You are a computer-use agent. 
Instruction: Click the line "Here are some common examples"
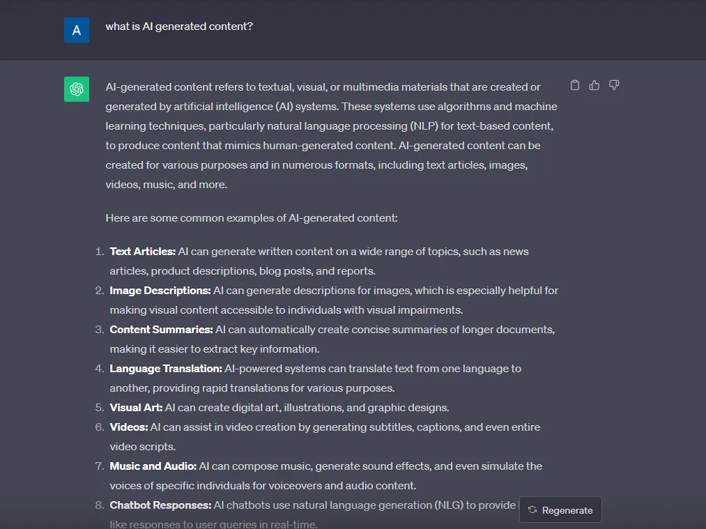click(252, 218)
